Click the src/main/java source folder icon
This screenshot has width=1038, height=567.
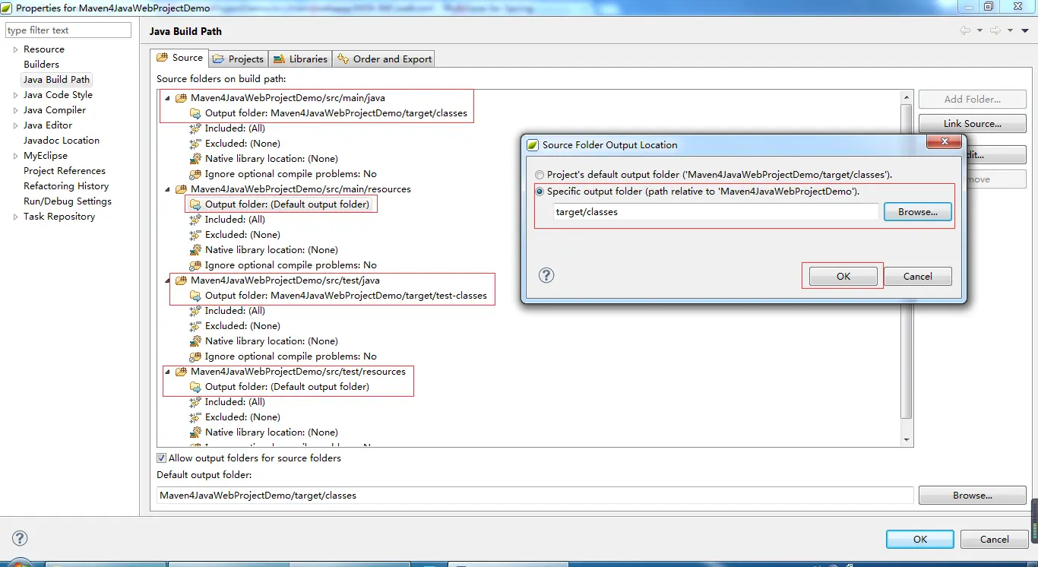(x=181, y=98)
